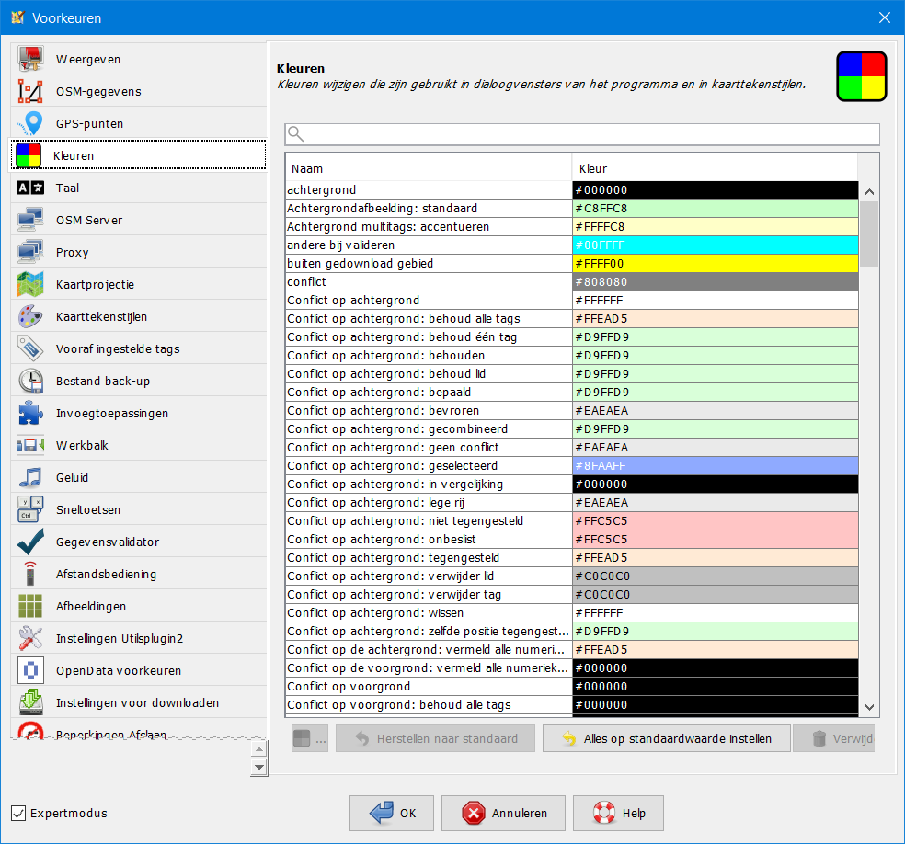Open the Weergeven preferences icon

[30, 59]
